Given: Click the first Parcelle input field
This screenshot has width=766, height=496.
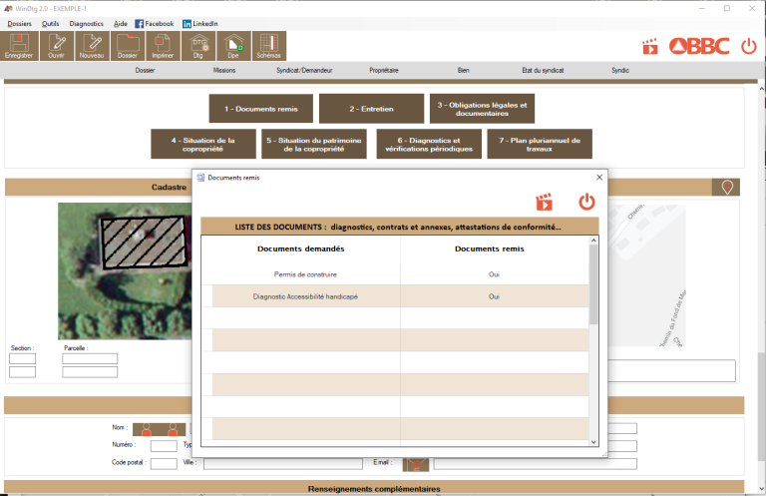Looking at the screenshot, I should pyautogui.click(x=90, y=358).
